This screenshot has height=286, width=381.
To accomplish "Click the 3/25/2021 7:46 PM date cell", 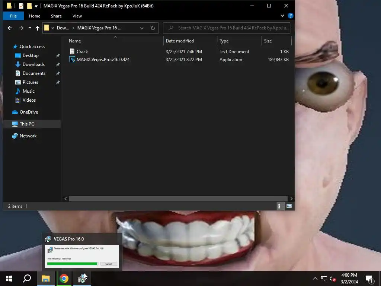I will tap(184, 51).
